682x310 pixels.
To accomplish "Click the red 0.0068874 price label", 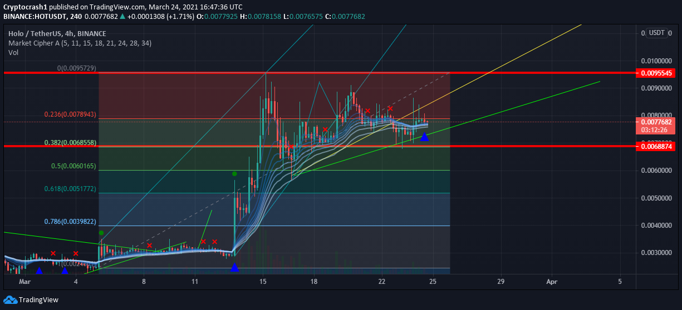I will [x=657, y=146].
